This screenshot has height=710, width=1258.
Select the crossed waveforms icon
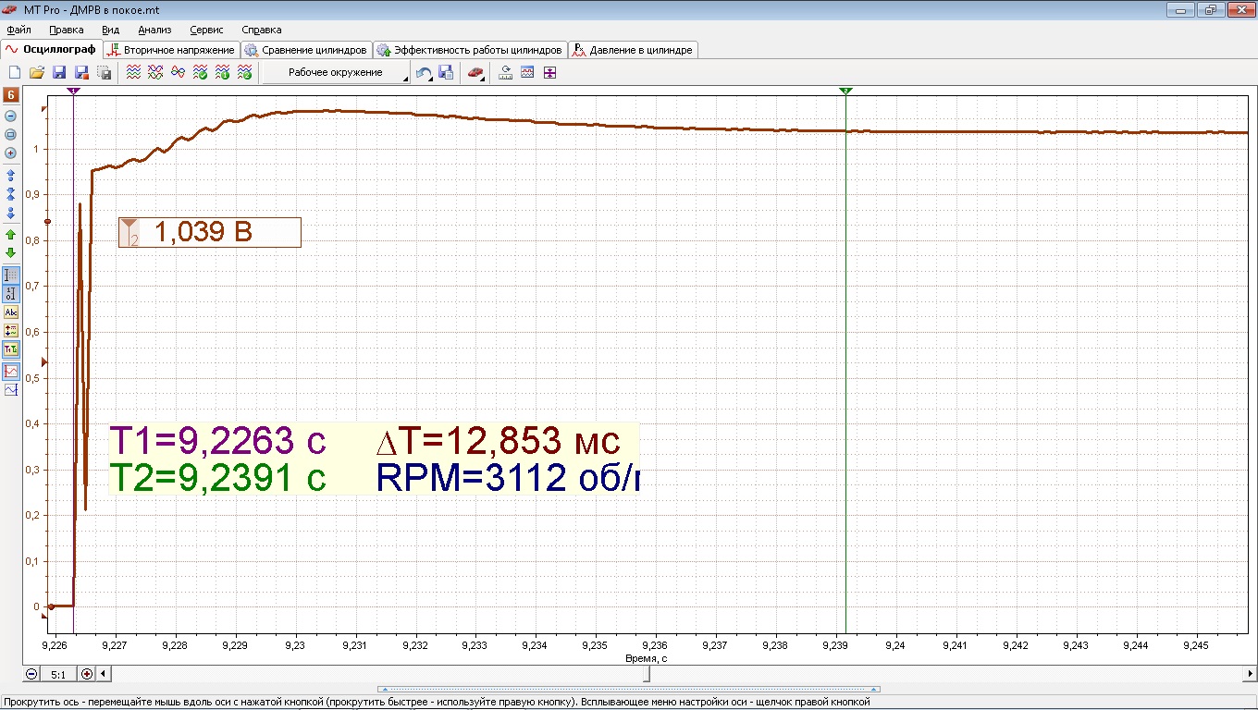pyautogui.click(x=155, y=72)
